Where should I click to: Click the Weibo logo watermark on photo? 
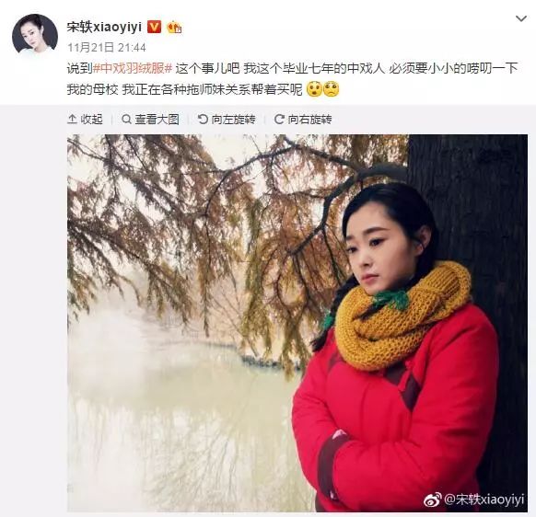tap(433, 500)
